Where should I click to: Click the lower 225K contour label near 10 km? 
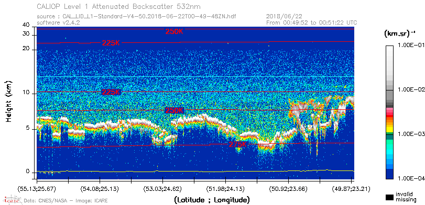click(x=111, y=92)
